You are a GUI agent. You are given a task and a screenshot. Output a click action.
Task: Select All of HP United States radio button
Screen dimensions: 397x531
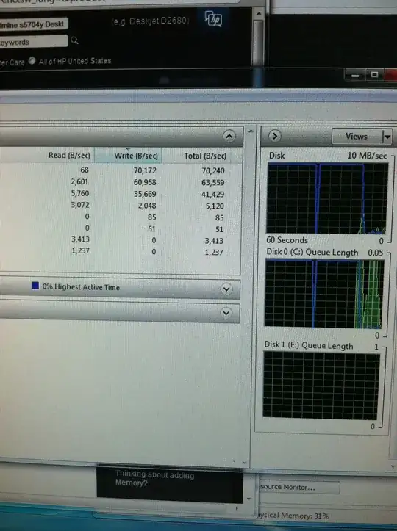[32, 61]
